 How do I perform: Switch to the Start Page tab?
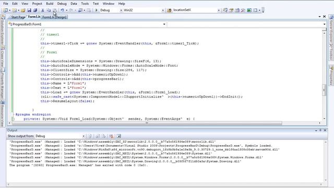pos(18,17)
